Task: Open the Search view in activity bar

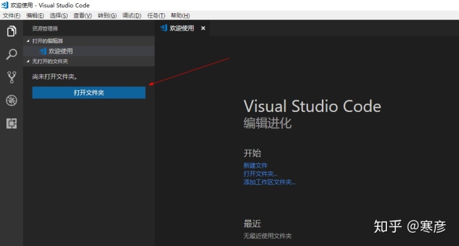Action: click(x=11, y=54)
